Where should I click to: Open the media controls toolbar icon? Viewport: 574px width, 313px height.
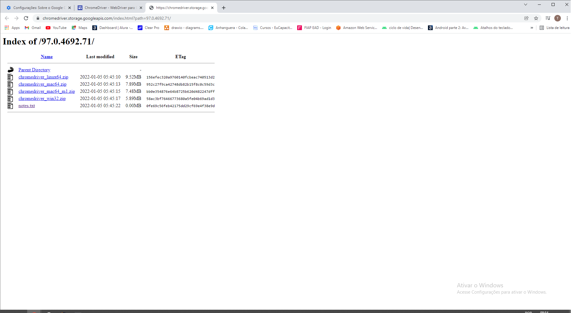(x=548, y=18)
